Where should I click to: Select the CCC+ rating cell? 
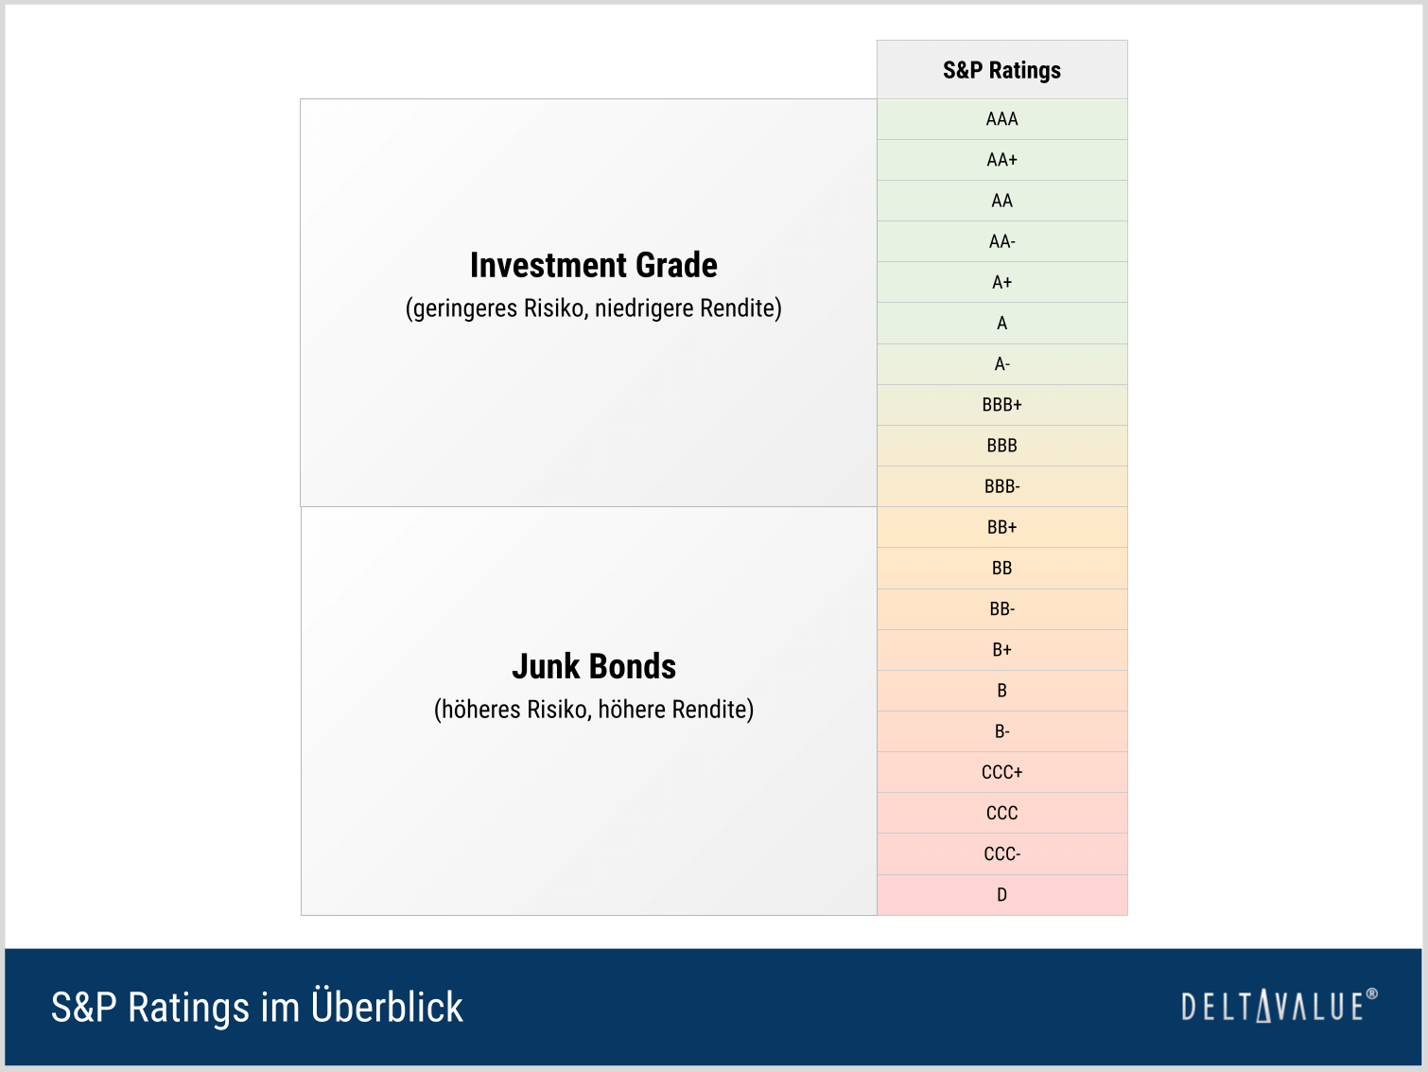pyautogui.click(x=1002, y=772)
